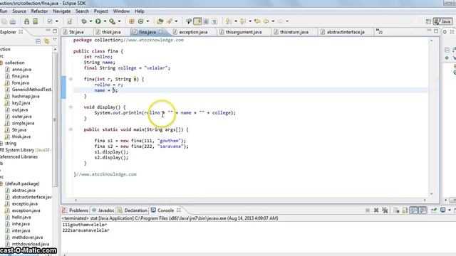456x256 pixels.
Task: Click the Back navigation arrow icon
Action: click(x=266, y=21)
